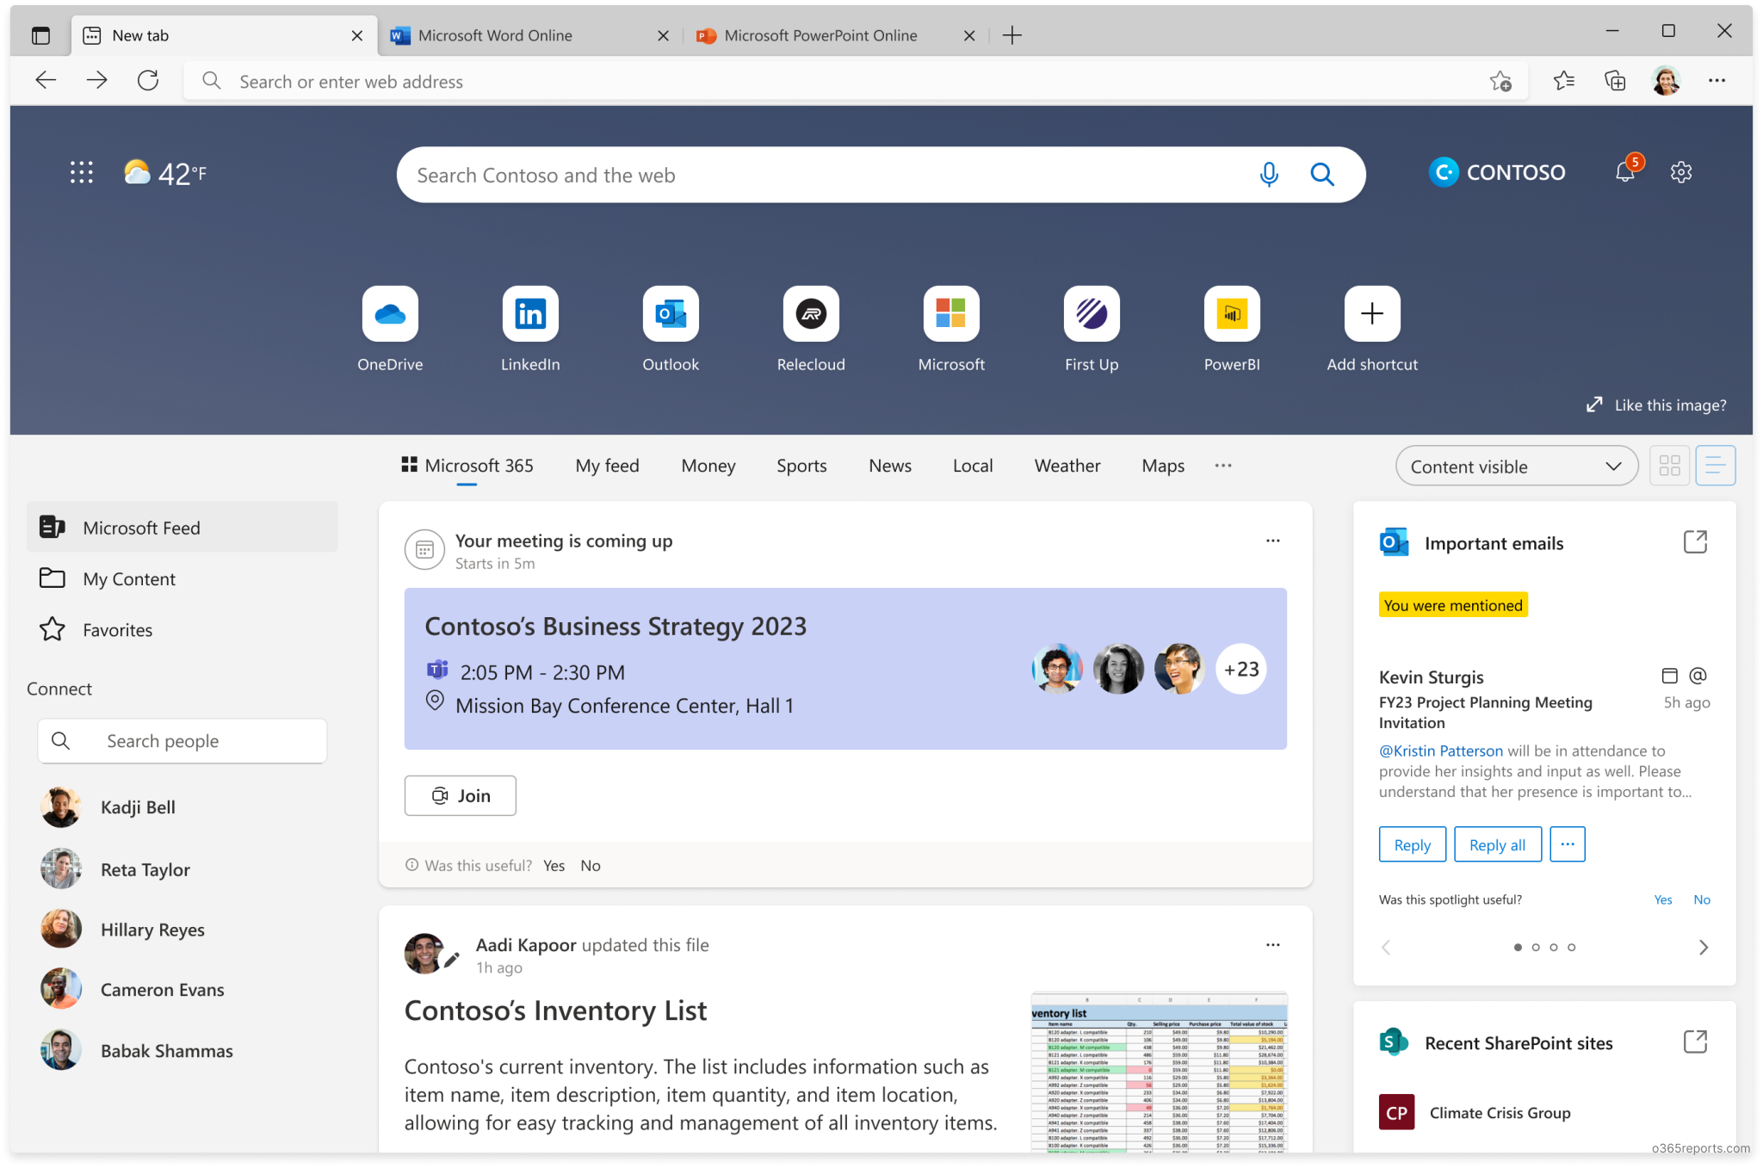Open the Relecloud shortcut
The height and width of the screenshot is (1168, 1763).
(811, 314)
